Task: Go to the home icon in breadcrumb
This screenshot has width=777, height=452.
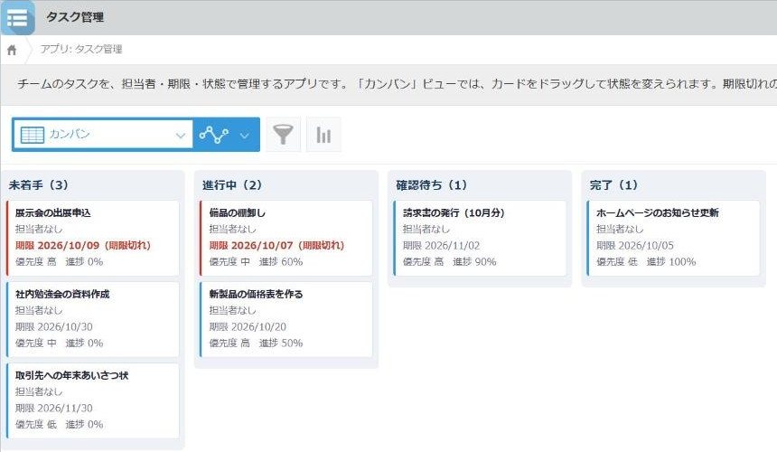Action: click(x=12, y=50)
